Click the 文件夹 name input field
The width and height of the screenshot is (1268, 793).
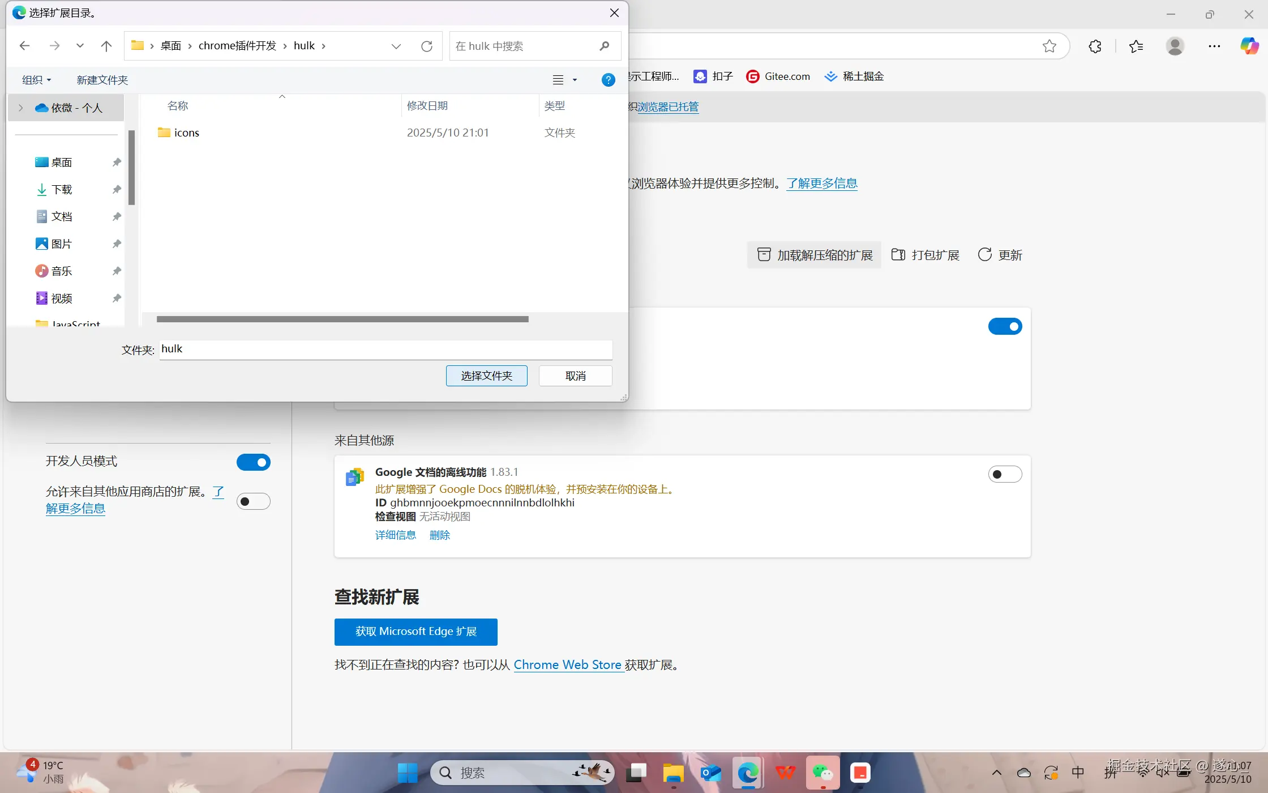(x=385, y=349)
